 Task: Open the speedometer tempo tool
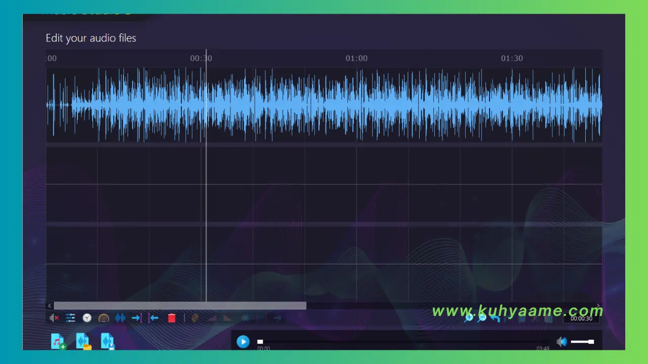pyautogui.click(x=104, y=318)
